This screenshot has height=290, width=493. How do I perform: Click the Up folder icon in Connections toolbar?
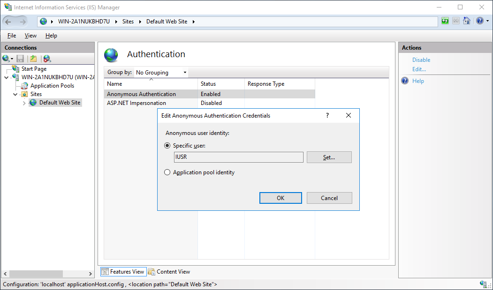[33, 59]
